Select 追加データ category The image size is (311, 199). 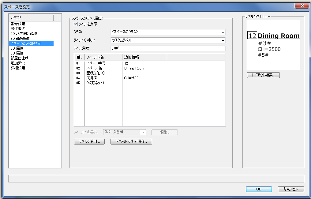point(19,63)
